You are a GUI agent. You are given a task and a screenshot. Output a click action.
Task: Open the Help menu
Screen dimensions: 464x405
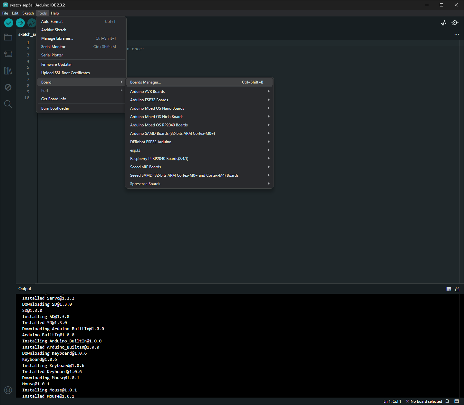point(55,13)
